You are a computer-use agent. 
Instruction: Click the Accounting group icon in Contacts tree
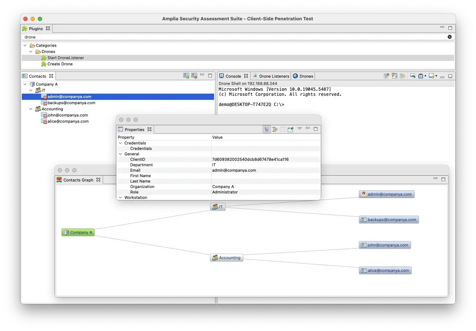point(38,109)
